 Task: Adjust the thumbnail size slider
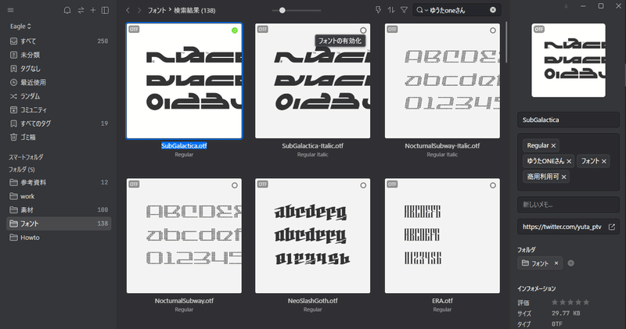282,10
